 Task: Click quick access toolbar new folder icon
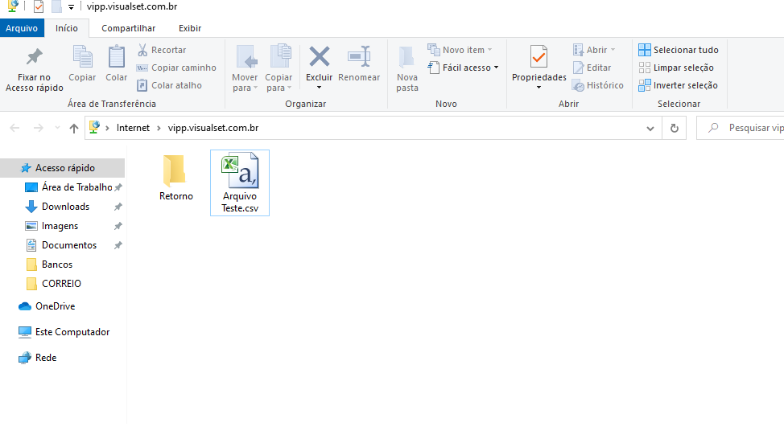coord(56,7)
